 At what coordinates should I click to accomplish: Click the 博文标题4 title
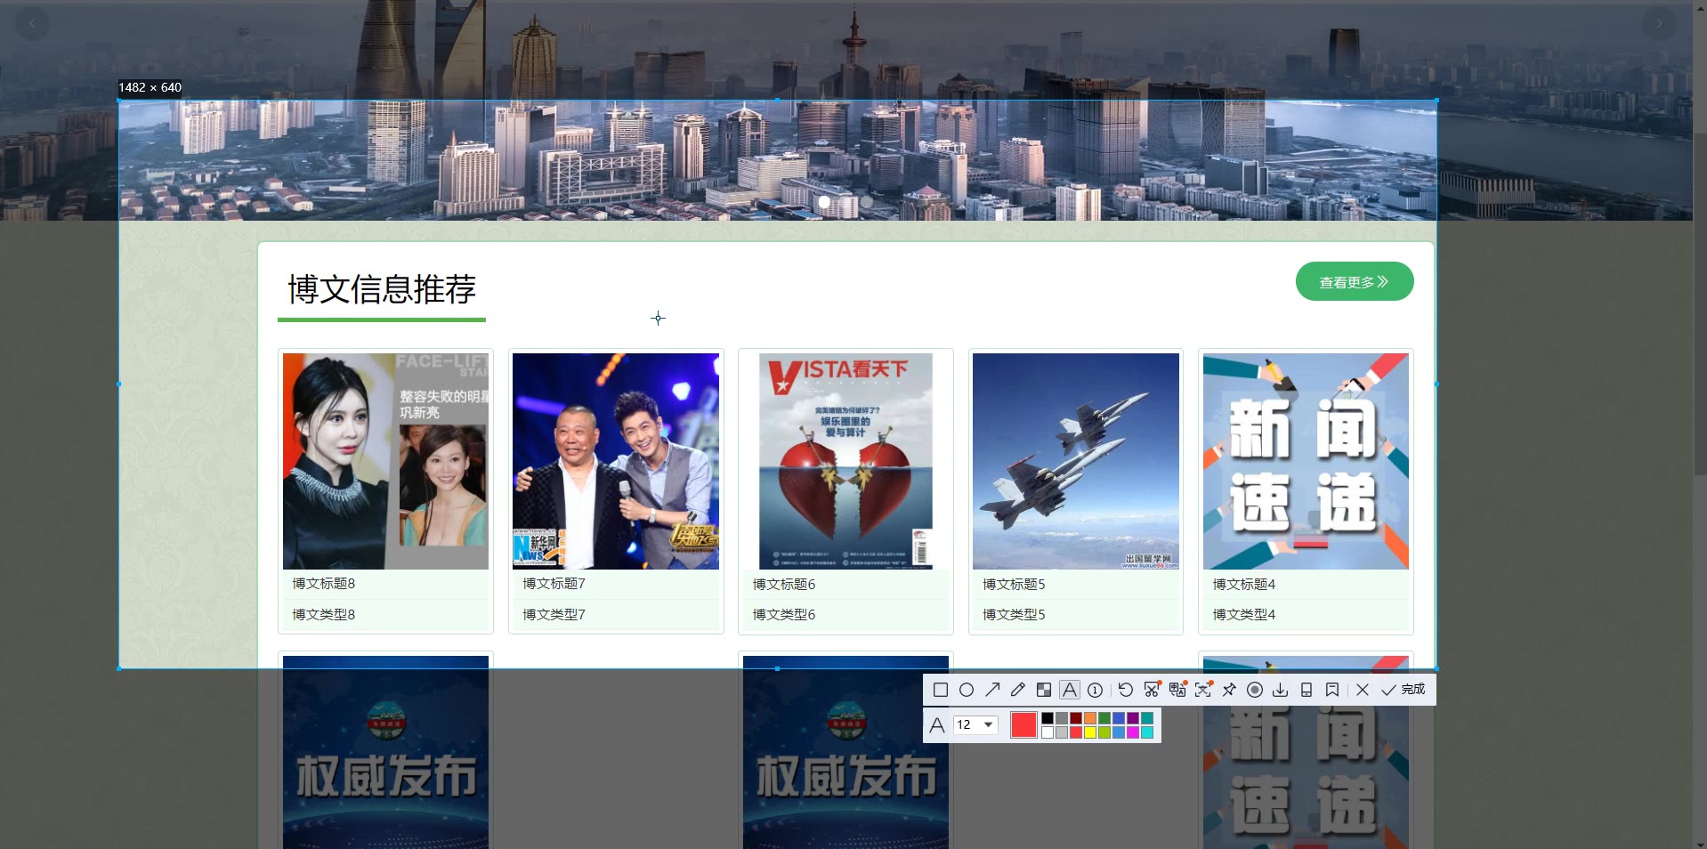[1244, 585]
